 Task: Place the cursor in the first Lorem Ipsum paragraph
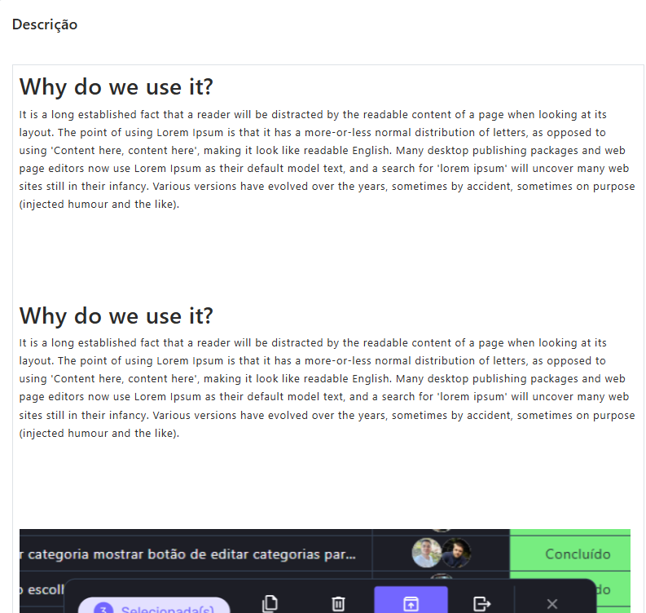(327, 159)
